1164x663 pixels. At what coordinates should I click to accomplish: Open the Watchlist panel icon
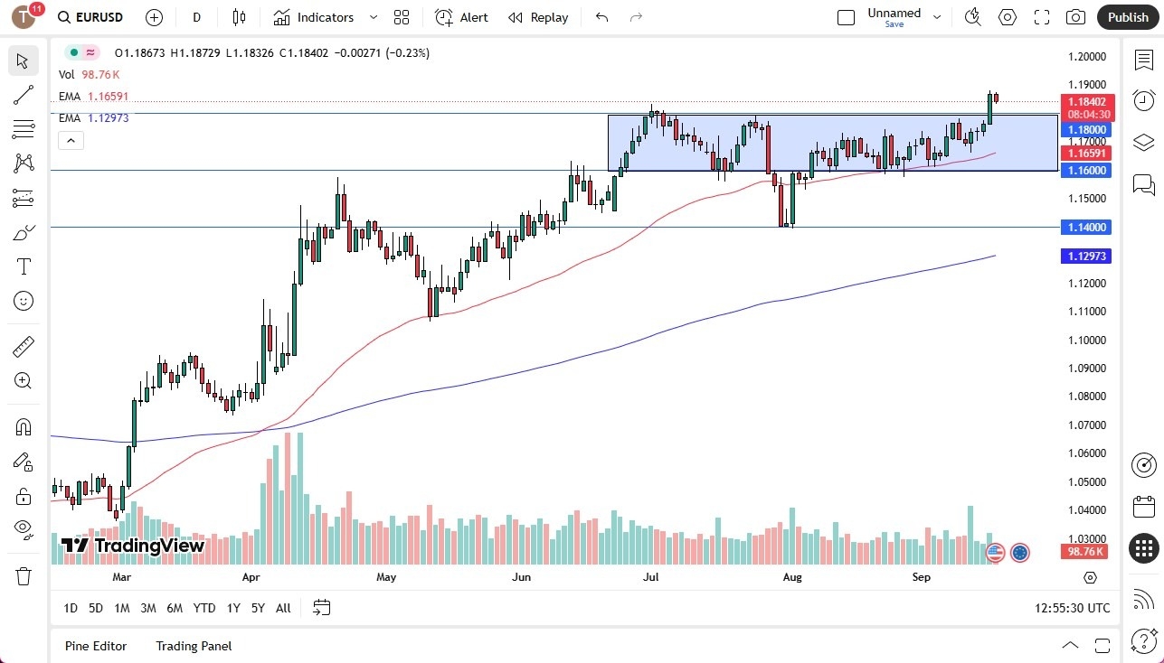(x=1143, y=58)
